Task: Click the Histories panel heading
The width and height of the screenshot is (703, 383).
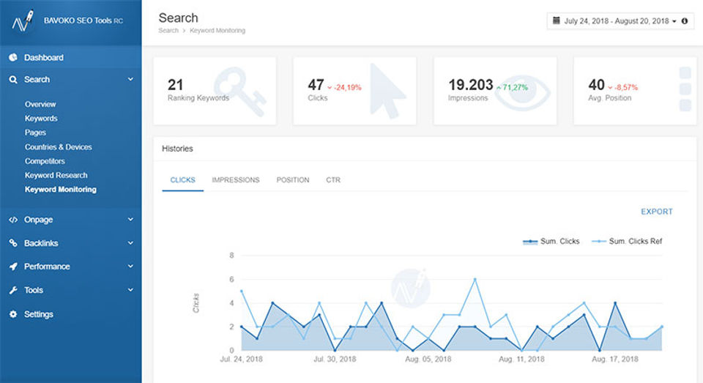Action: tap(177, 149)
